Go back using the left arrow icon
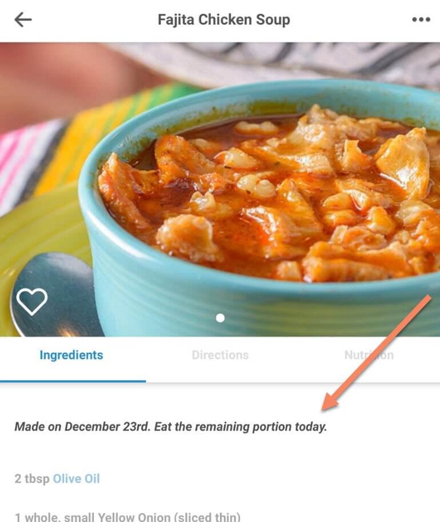The width and height of the screenshot is (440, 522). [23, 19]
